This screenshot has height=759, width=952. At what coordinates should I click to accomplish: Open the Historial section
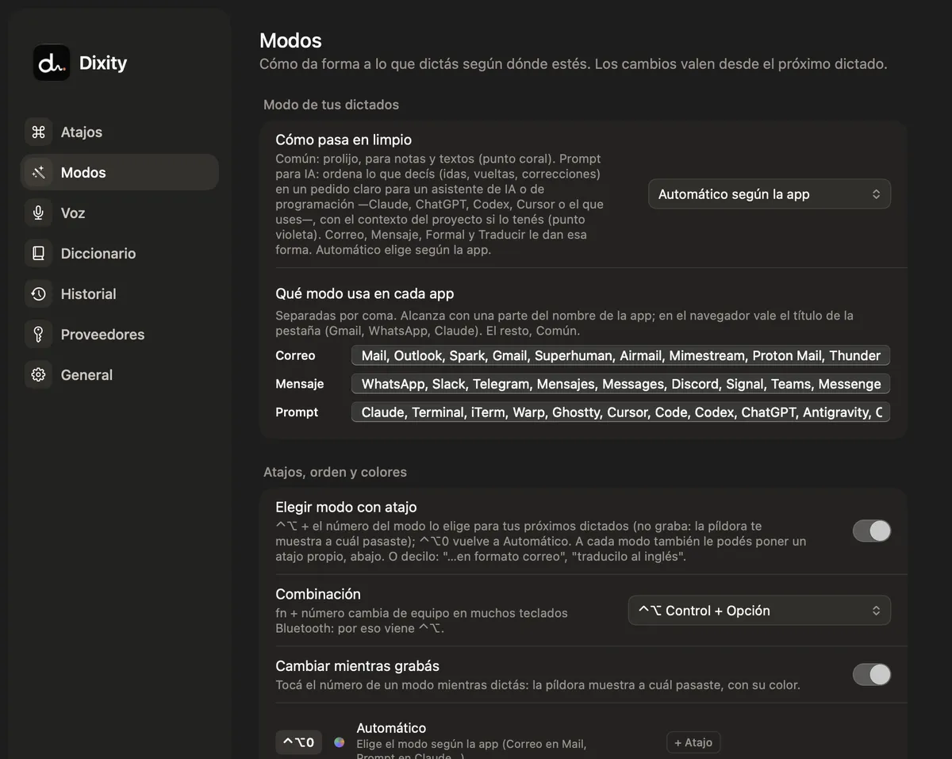pos(119,293)
